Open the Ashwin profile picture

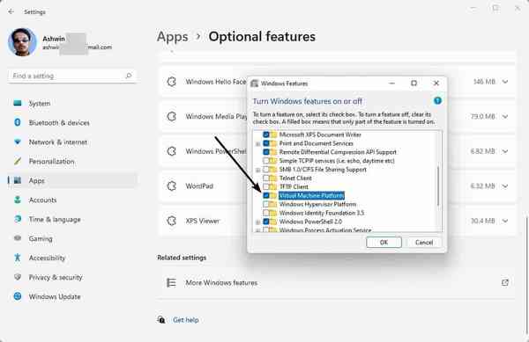pyautogui.click(x=22, y=42)
